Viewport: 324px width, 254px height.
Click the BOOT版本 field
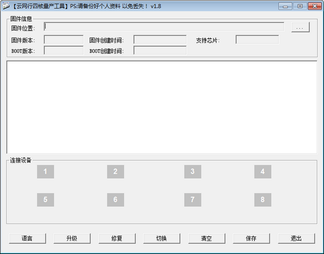pyautogui.click(x=64, y=50)
